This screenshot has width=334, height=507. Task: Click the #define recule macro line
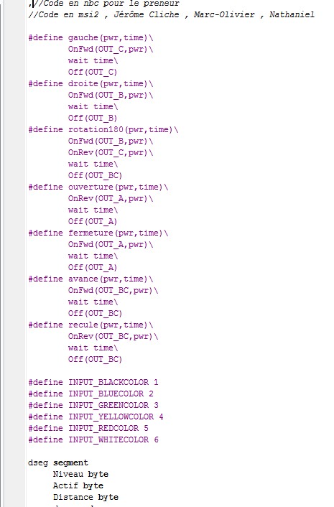pos(91,325)
